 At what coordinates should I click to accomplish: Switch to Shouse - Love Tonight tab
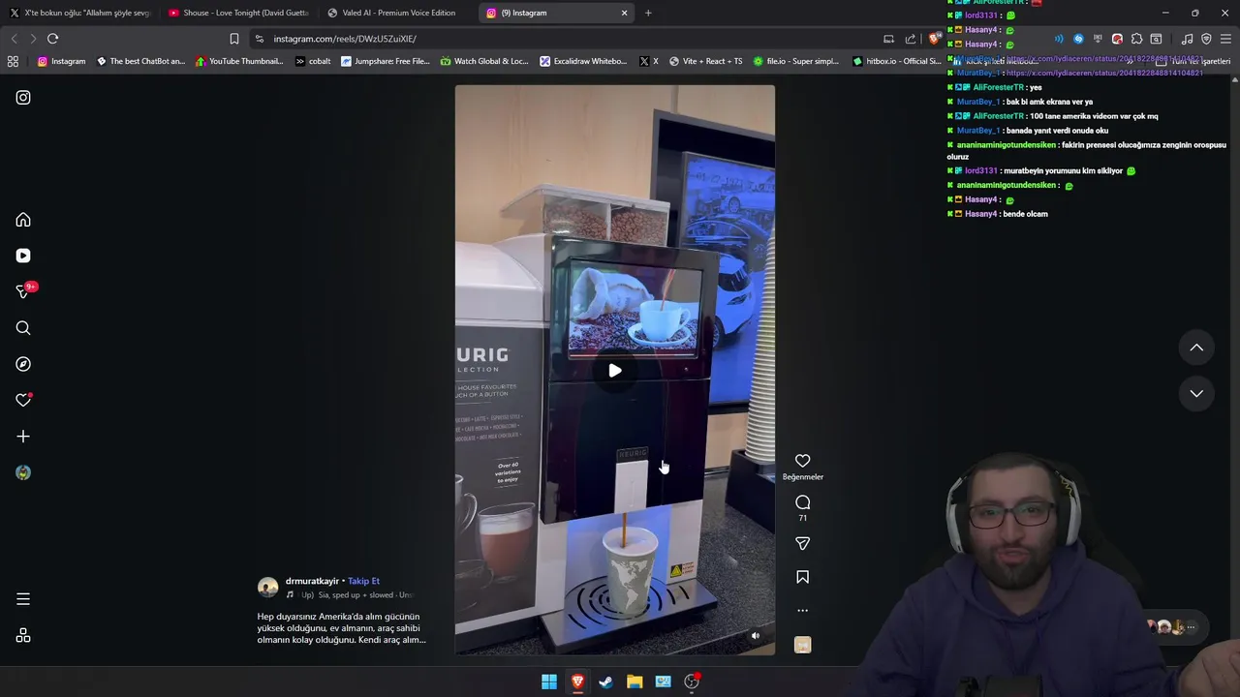(238, 13)
